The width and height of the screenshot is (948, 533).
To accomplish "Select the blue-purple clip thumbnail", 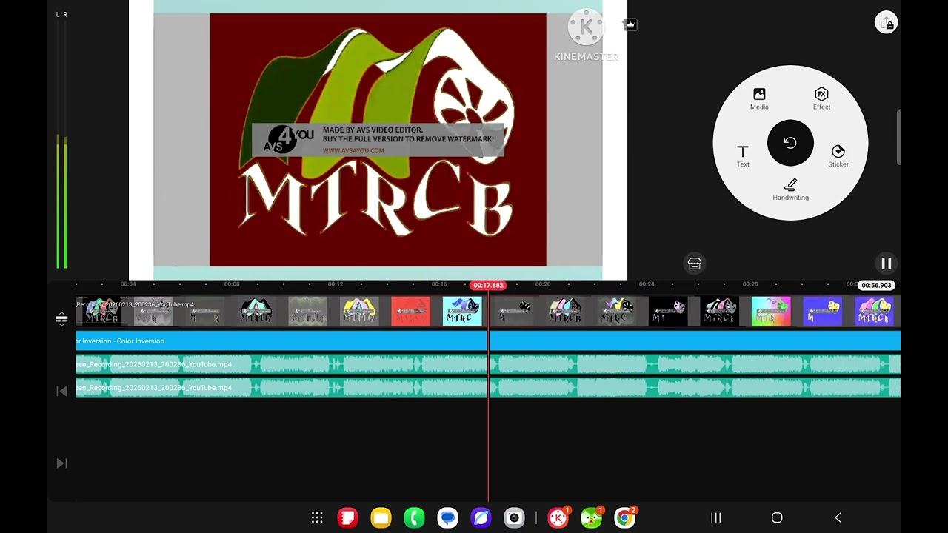I will (822, 312).
